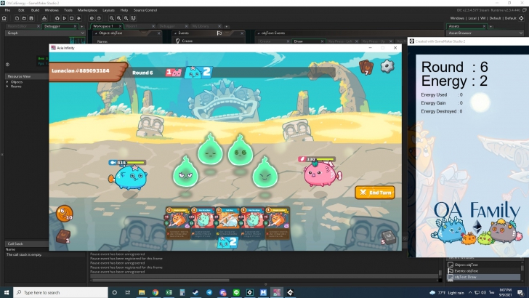Screen dimensions: 529x298
Task: Open objText: Draw in recent windows
Action: click(483, 277)
